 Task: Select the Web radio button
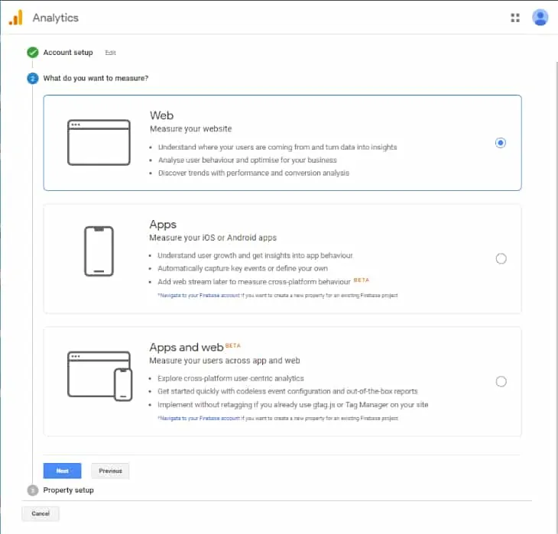[x=501, y=143]
